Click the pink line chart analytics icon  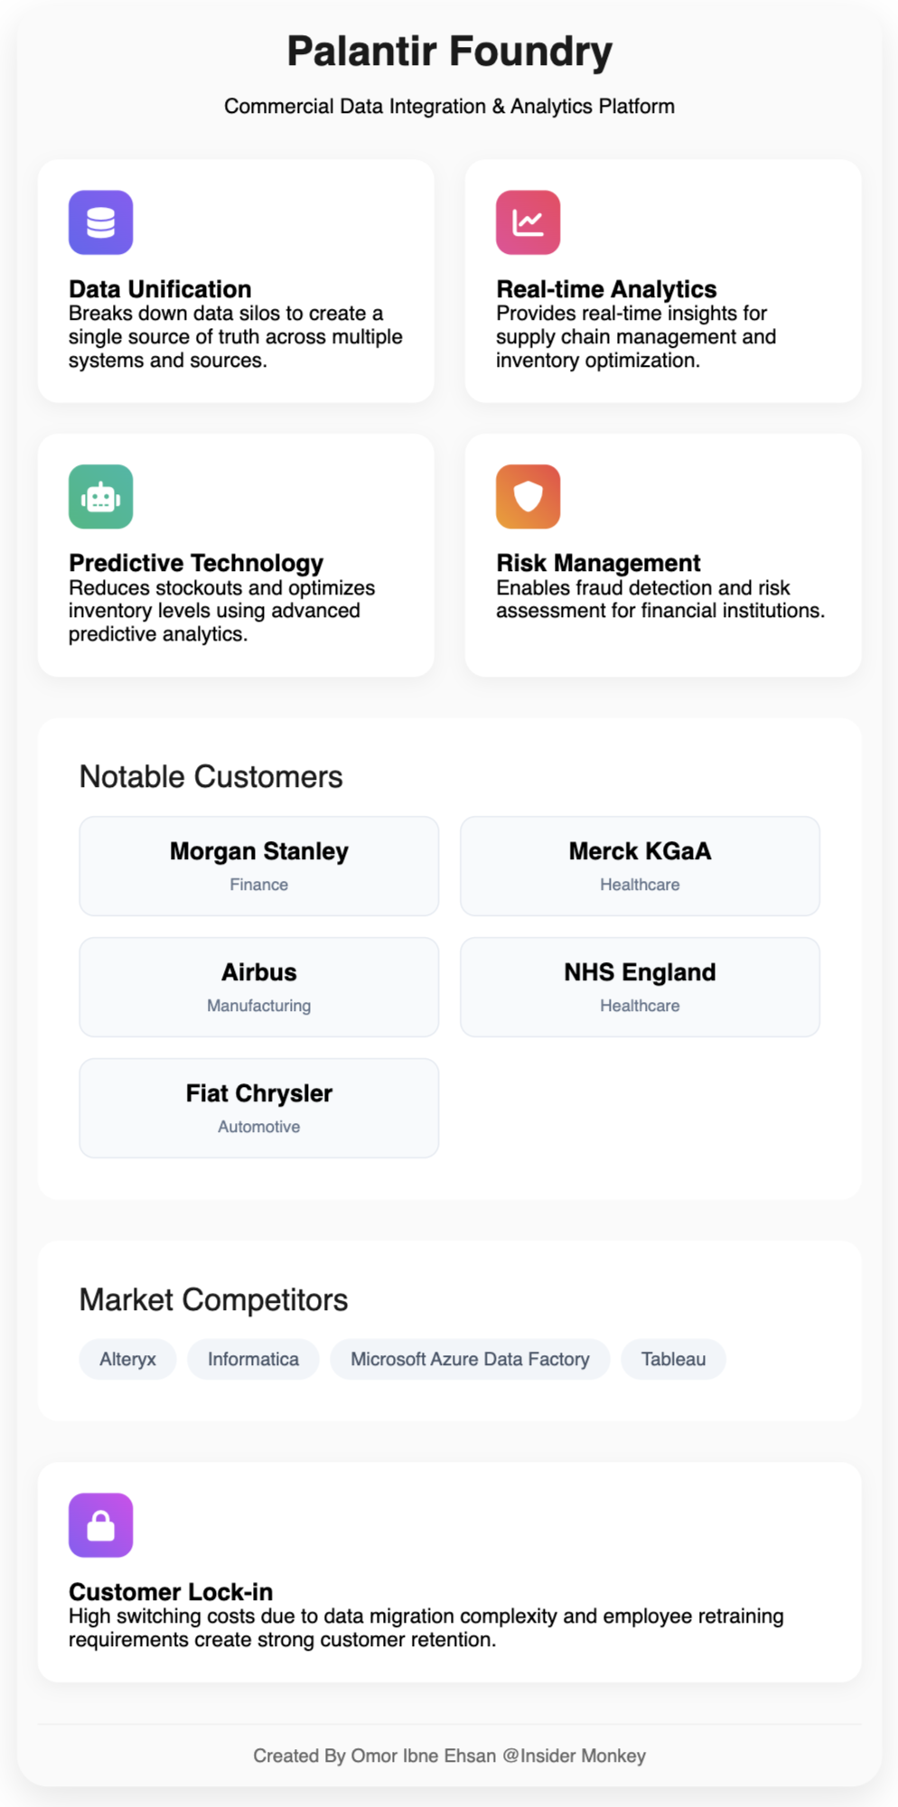[528, 222]
